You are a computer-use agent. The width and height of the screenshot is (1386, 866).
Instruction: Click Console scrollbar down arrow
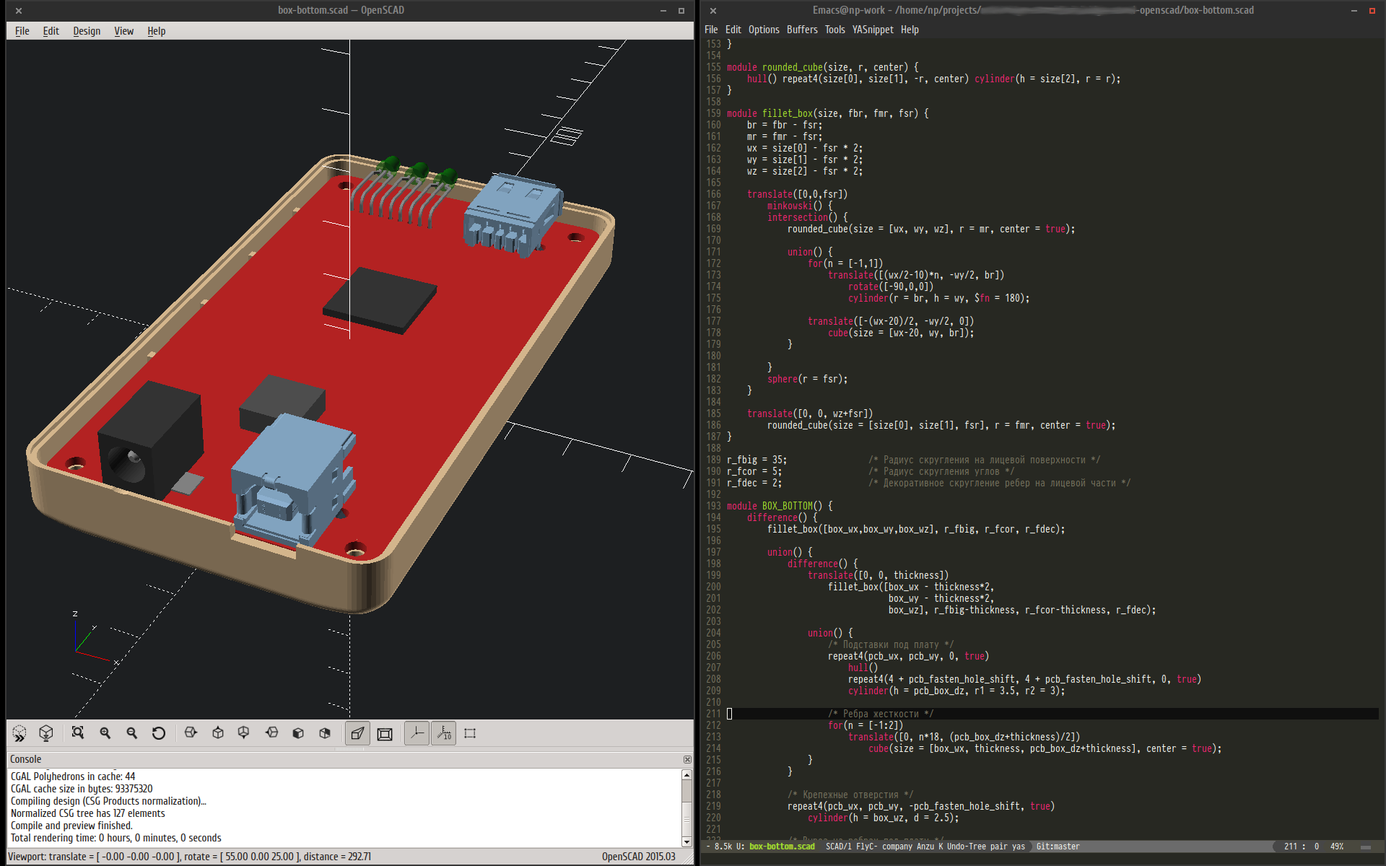[687, 841]
